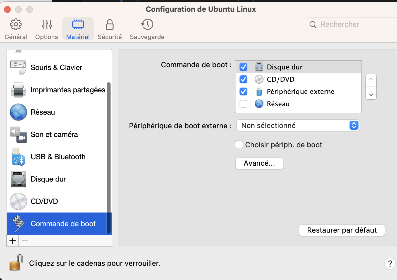Uncheck the Disque dur boot checkbox

point(243,67)
